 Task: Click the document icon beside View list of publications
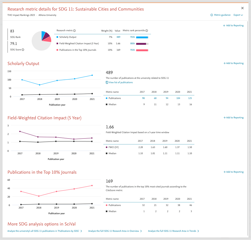[x=107, y=82]
